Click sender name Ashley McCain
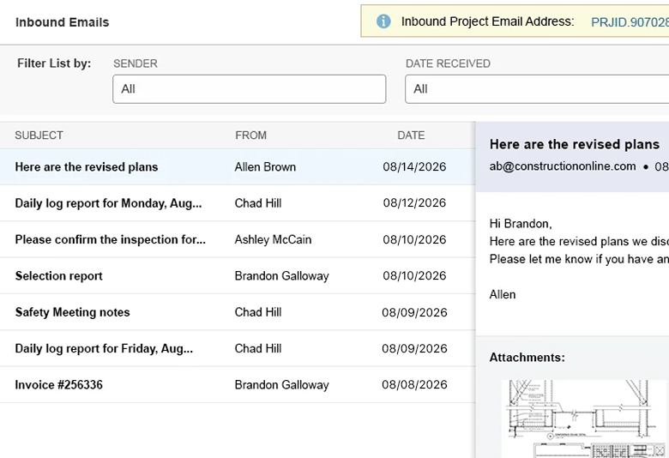669x458 pixels. [273, 239]
